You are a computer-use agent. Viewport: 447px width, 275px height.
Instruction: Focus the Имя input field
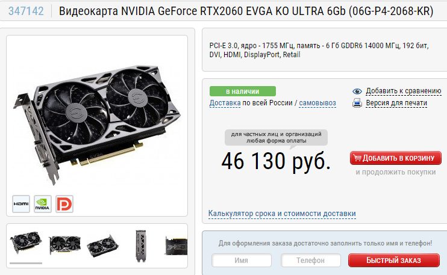point(242,260)
